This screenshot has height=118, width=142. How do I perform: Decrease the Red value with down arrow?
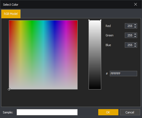pyautogui.click(x=135, y=27)
